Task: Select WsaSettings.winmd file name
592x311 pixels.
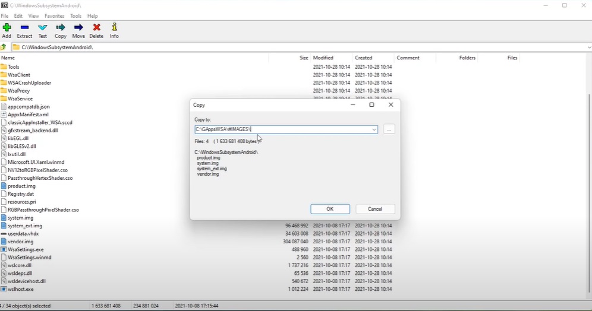Action: tap(30, 258)
